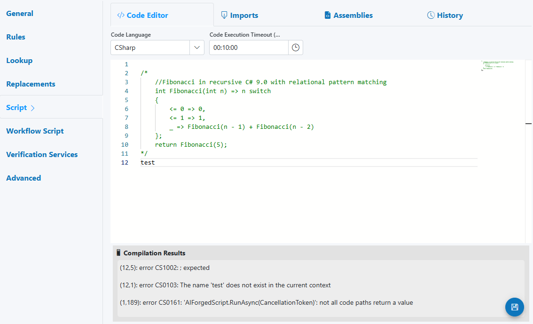Click the Code Language label

131,35
